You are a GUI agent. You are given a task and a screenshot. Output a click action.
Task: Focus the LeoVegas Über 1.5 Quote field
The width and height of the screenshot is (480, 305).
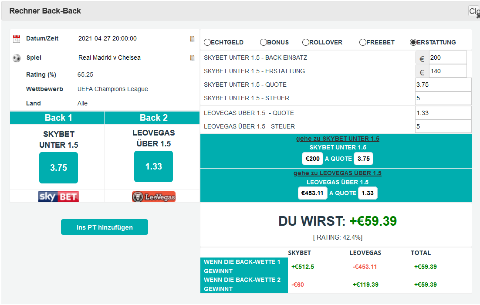pyautogui.click(x=443, y=113)
